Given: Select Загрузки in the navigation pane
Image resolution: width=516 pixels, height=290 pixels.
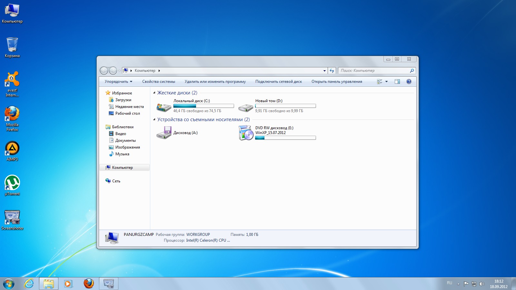Looking at the screenshot, I should click(x=123, y=100).
